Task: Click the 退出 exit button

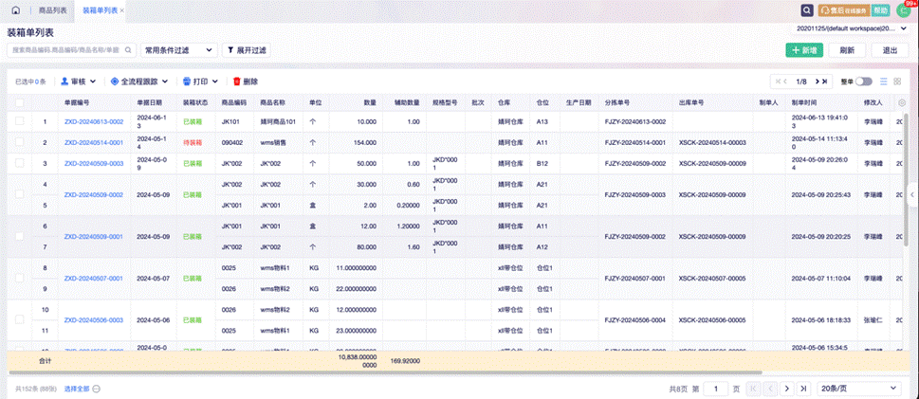Action: tap(890, 50)
